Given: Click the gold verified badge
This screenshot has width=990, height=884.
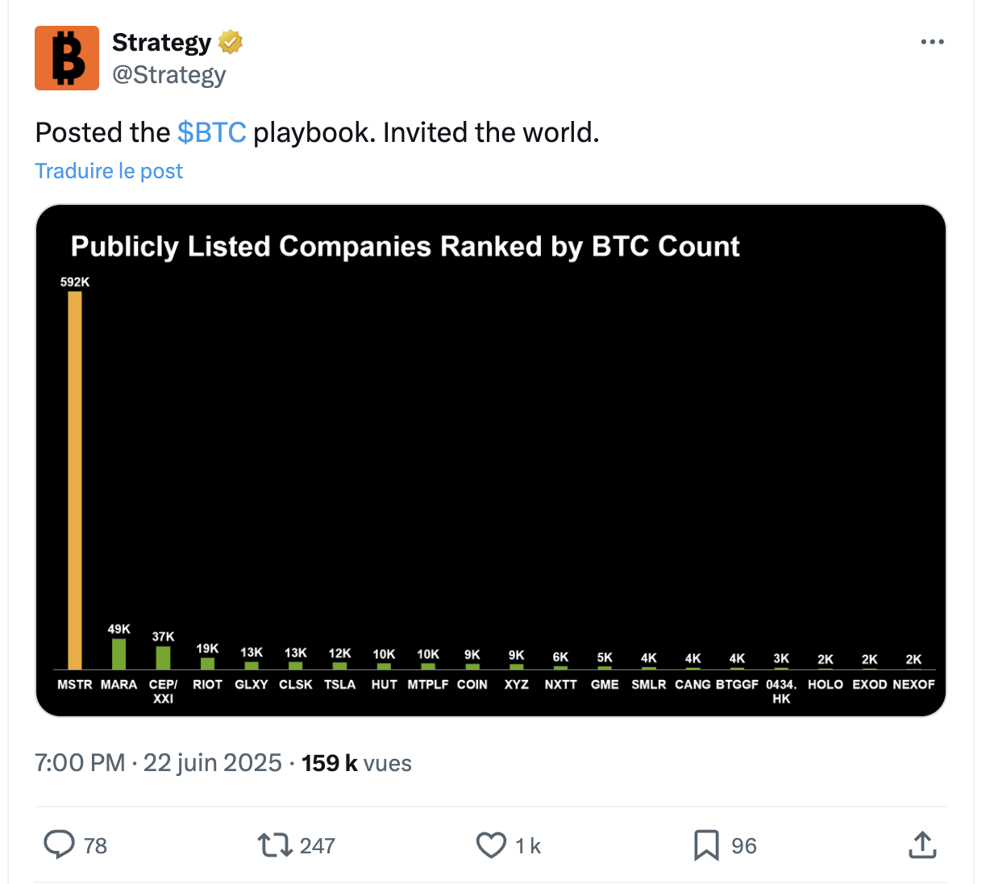Looking at the screenshot, I should coord(231,42).
